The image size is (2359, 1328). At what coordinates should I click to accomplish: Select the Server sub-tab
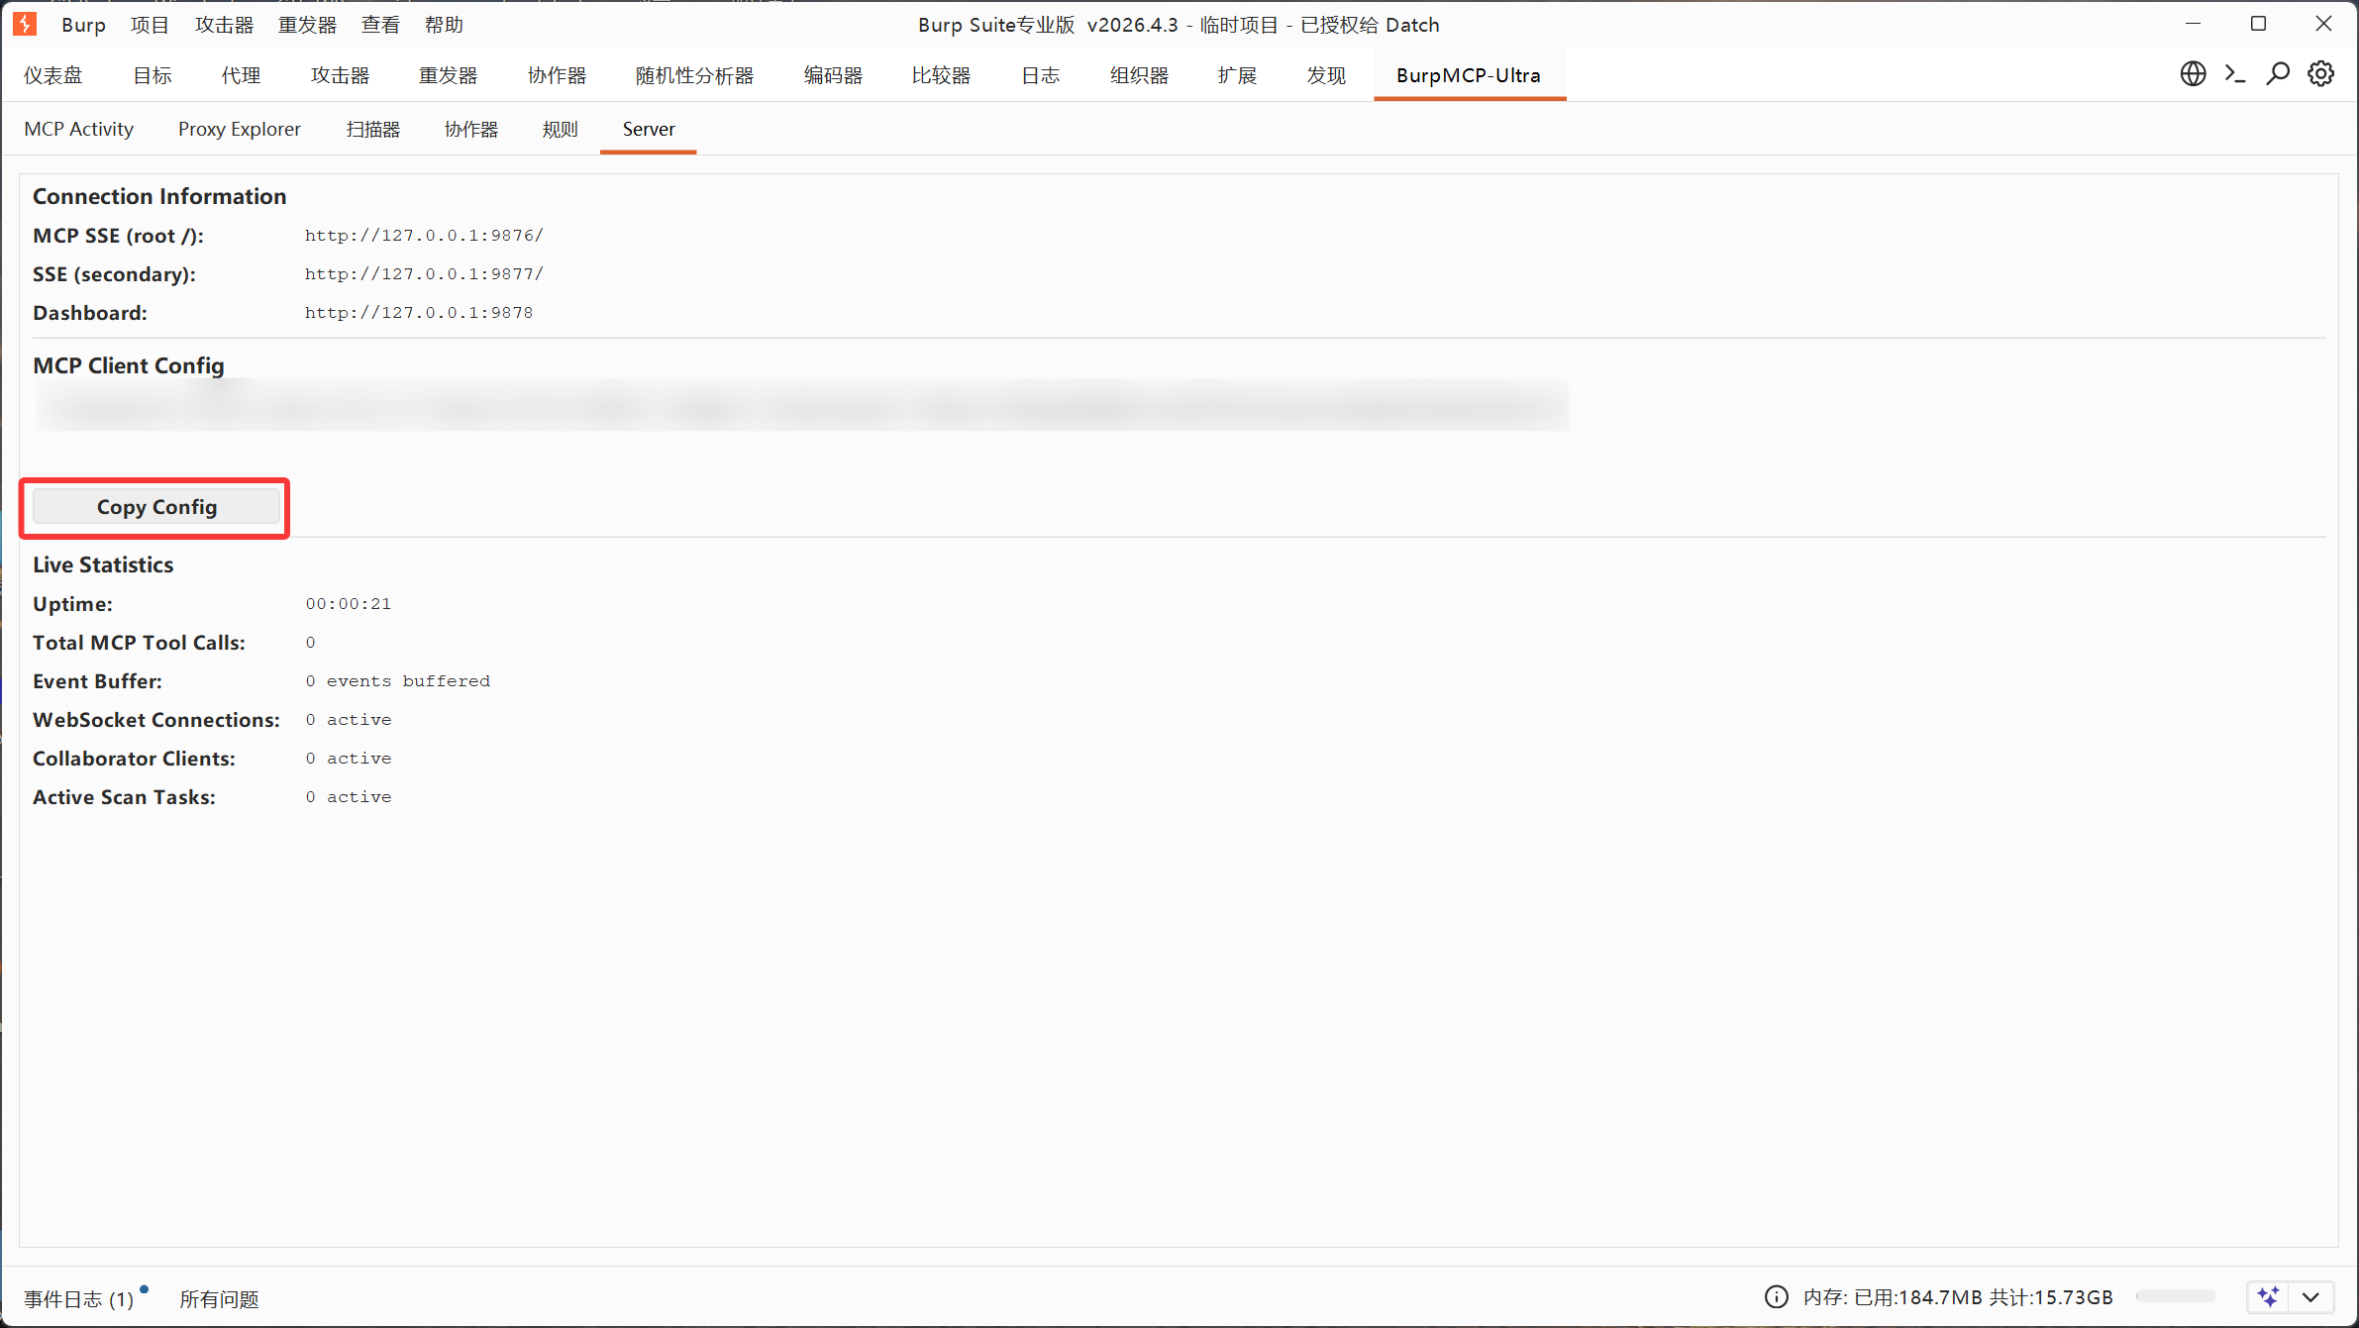pos(649,129)
